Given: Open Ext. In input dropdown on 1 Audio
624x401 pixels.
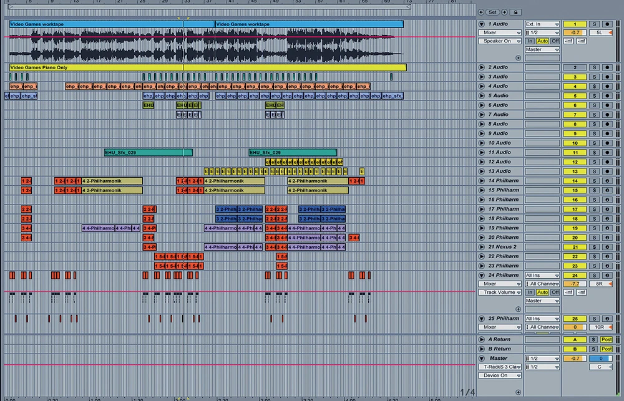Looking at the screenshot, I should (542, 24).
